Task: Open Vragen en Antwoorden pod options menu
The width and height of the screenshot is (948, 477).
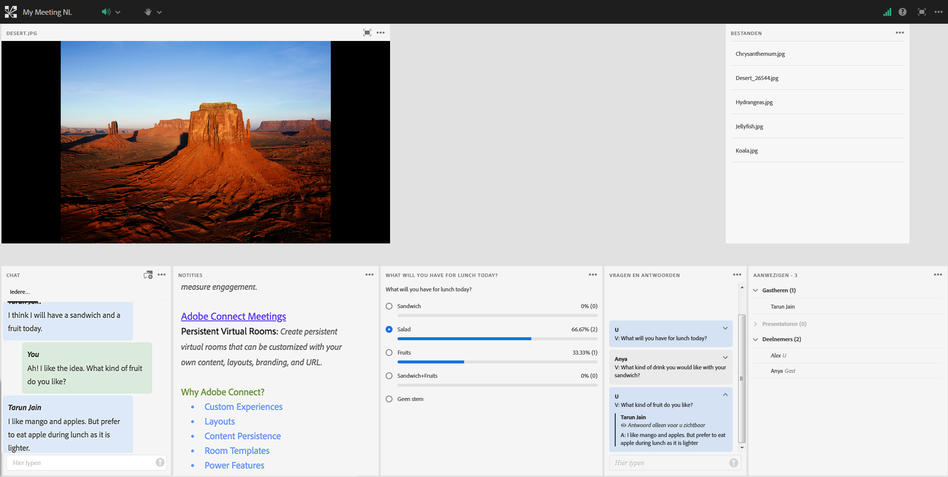Action: tap(737, 275)
